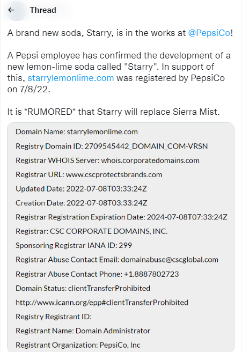This screenshot has width=242, height=352.
Task: Click the CSC CORPORATE DOMAINS registrar line
Action: [x=92, y=231]
